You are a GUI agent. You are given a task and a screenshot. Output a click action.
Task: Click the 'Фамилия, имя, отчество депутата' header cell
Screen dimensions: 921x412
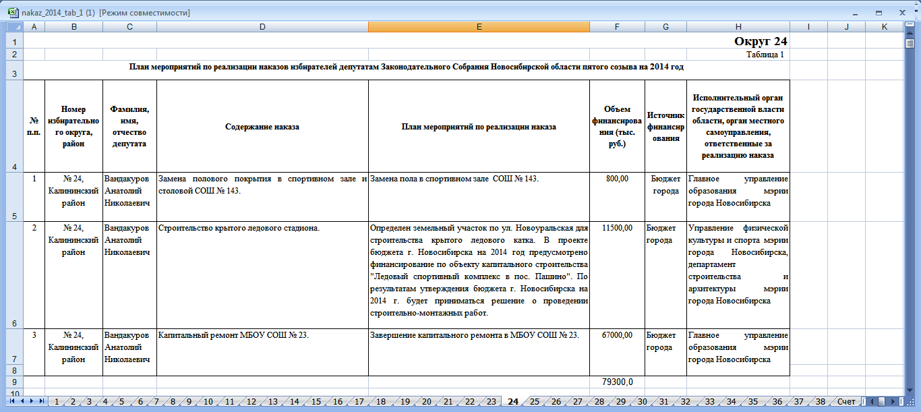(129, 127)
